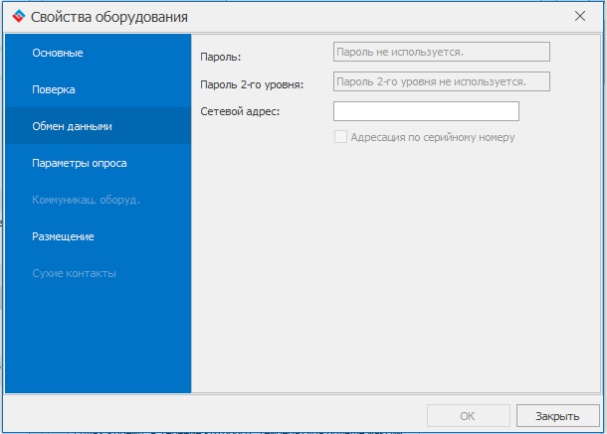The height and width of the screenshot is (434, 607).
Task: Open the Размещение section
Action: 98,236
